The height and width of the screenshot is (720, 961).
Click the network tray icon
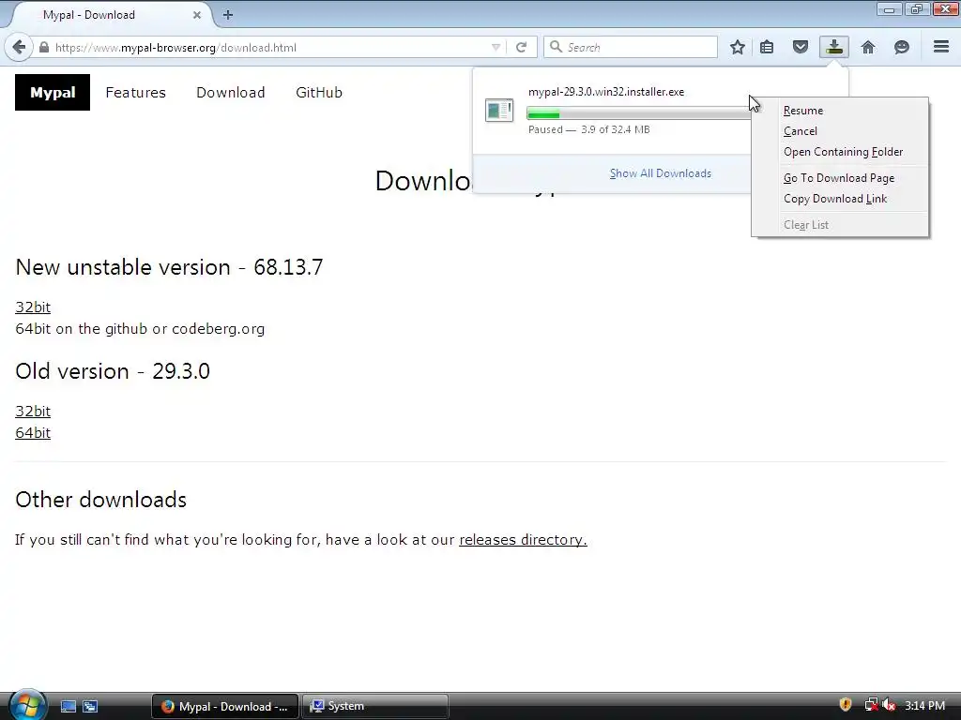point(870,705)
